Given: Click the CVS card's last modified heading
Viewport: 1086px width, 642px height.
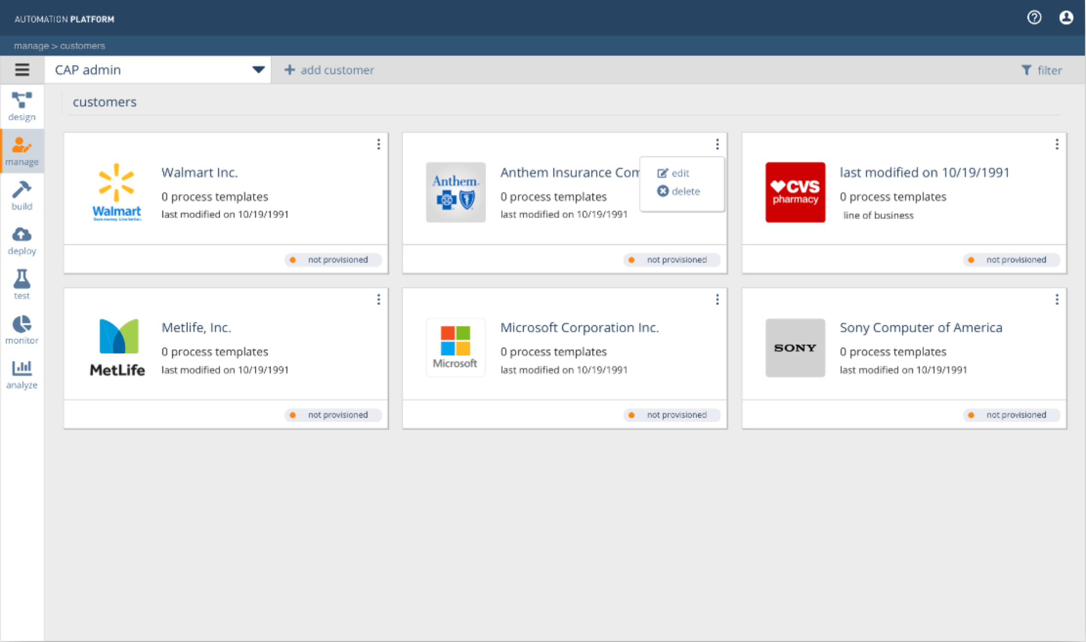Looking at the screenshot, I should (x=924, y=172).
